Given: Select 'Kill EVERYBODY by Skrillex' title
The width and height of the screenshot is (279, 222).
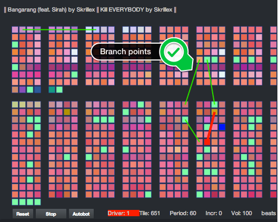Looking at the screenshot, I should [x=136, y=9].
